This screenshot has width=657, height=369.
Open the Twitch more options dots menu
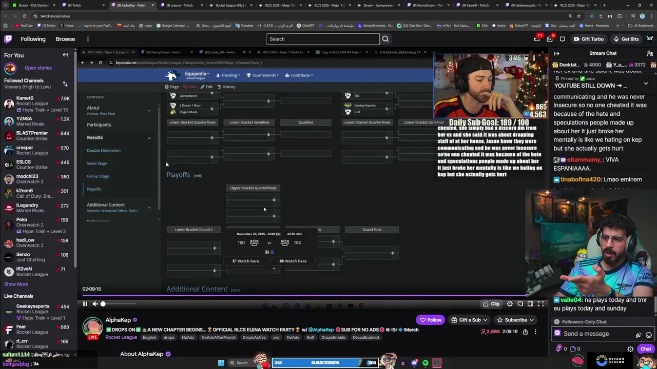click(88, 39)
